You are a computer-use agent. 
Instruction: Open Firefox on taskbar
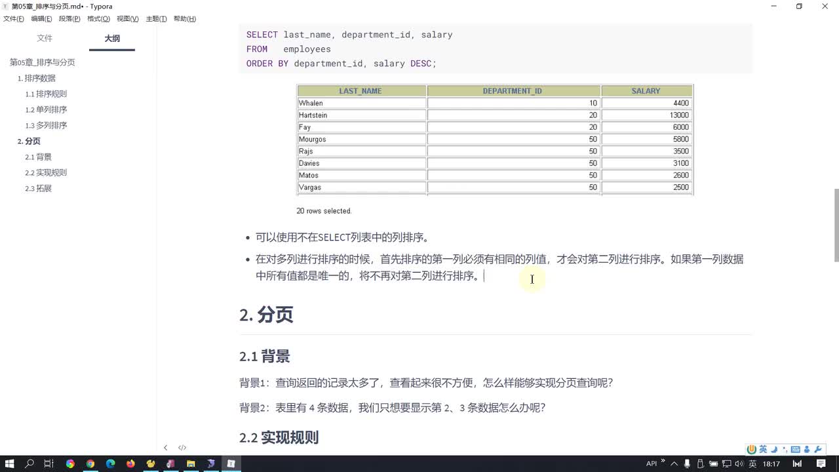pyautogui.click(x=130, y=463)
